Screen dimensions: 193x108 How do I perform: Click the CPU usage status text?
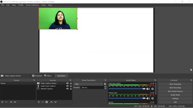click(177, 106)
